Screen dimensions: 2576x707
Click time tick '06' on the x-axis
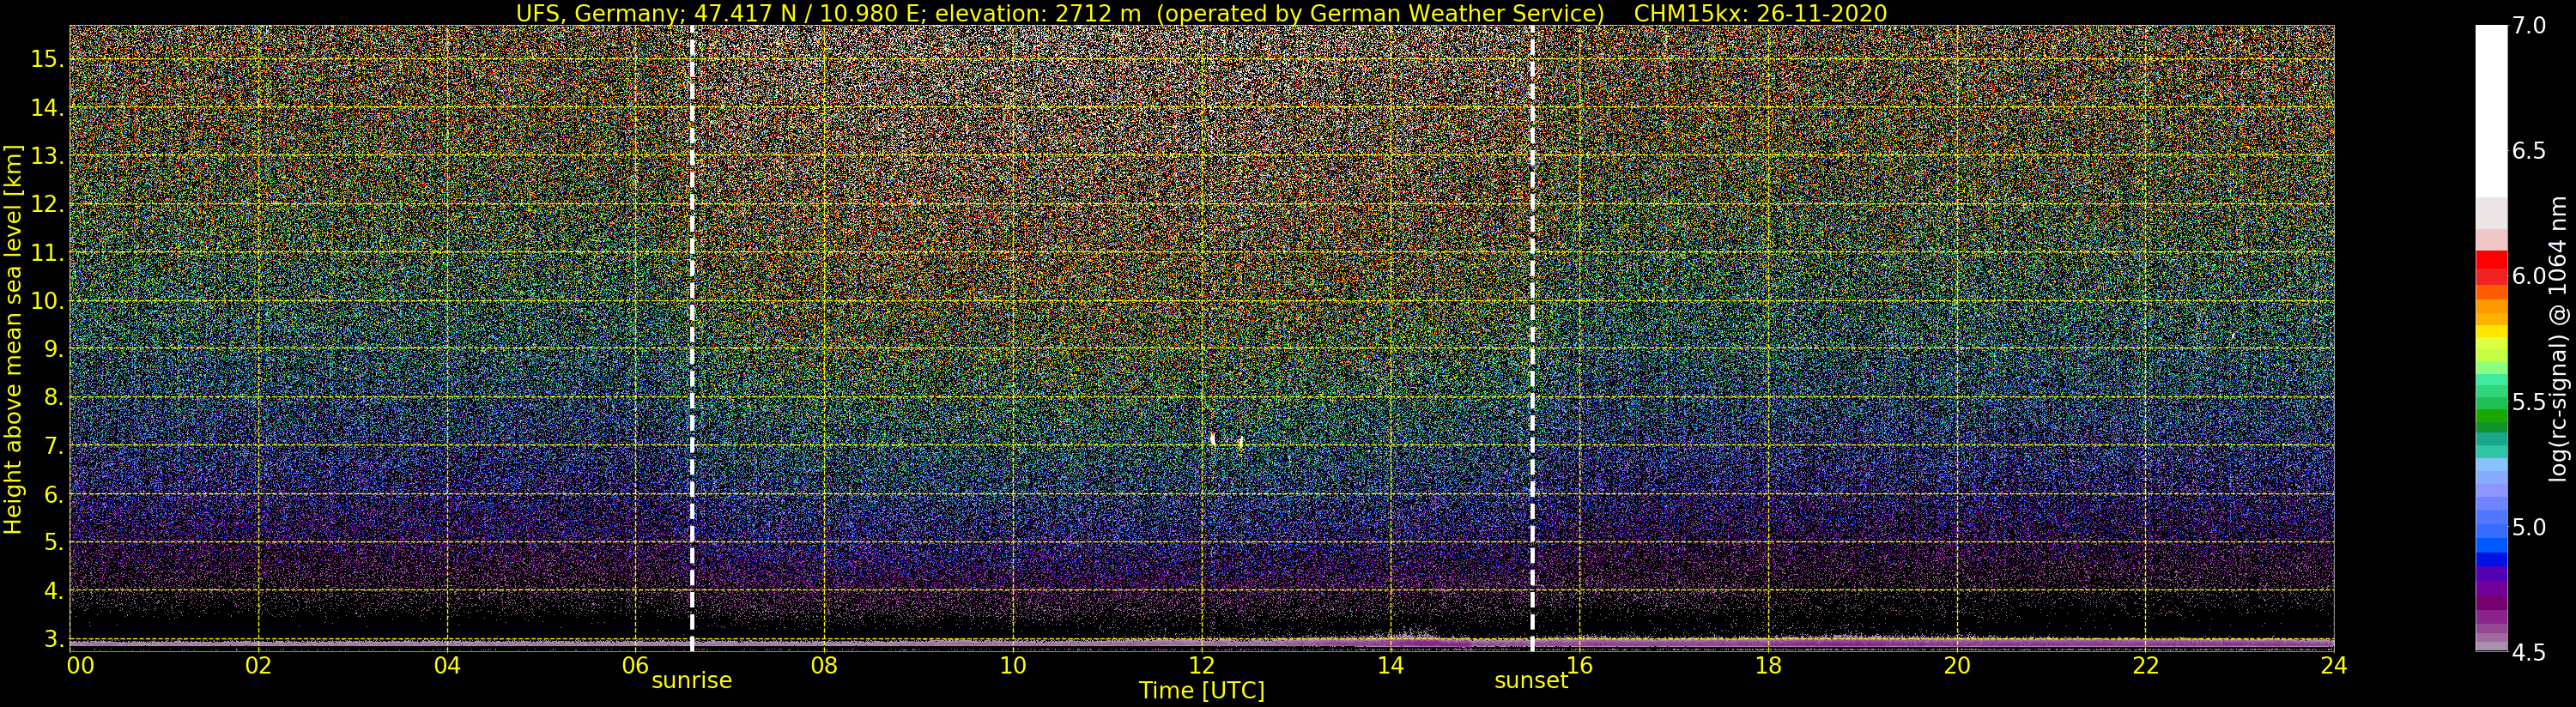coord(635,665)
